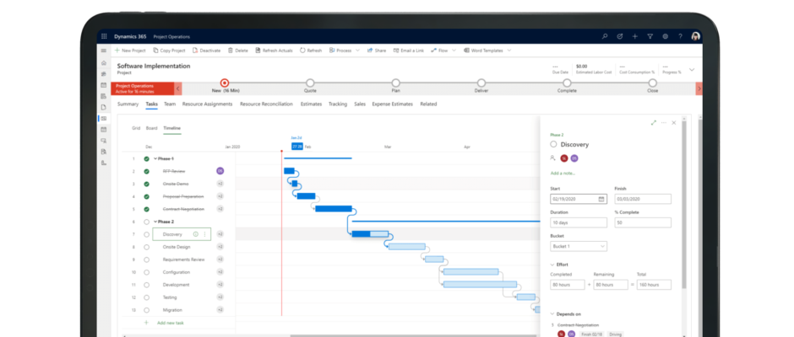Open more options in Discovery panel

(x=663, y=123)
